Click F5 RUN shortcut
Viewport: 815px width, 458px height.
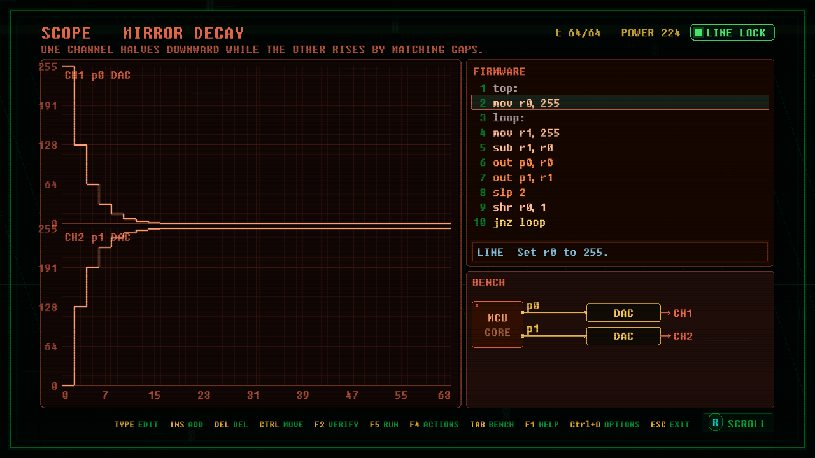(384, 424)
